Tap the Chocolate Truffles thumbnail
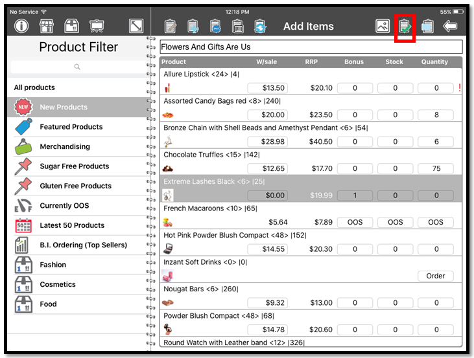This screenshot has width=474, height=358. [168, 169]
